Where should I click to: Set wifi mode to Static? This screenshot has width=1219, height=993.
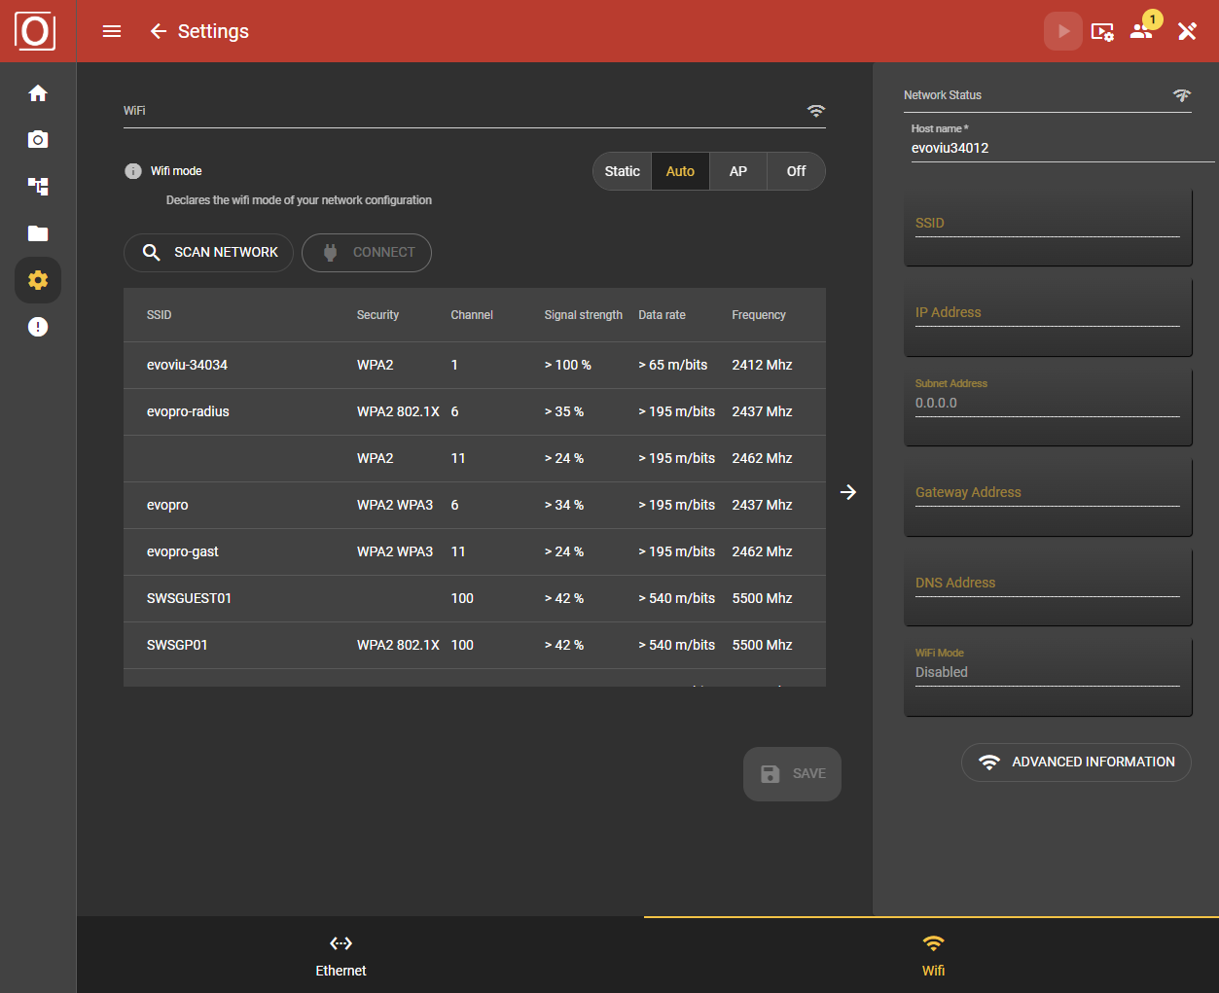(x=622, y=171)
